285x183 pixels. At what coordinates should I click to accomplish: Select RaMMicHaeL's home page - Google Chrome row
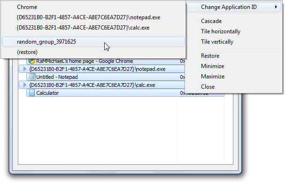(x=106, y=61)
